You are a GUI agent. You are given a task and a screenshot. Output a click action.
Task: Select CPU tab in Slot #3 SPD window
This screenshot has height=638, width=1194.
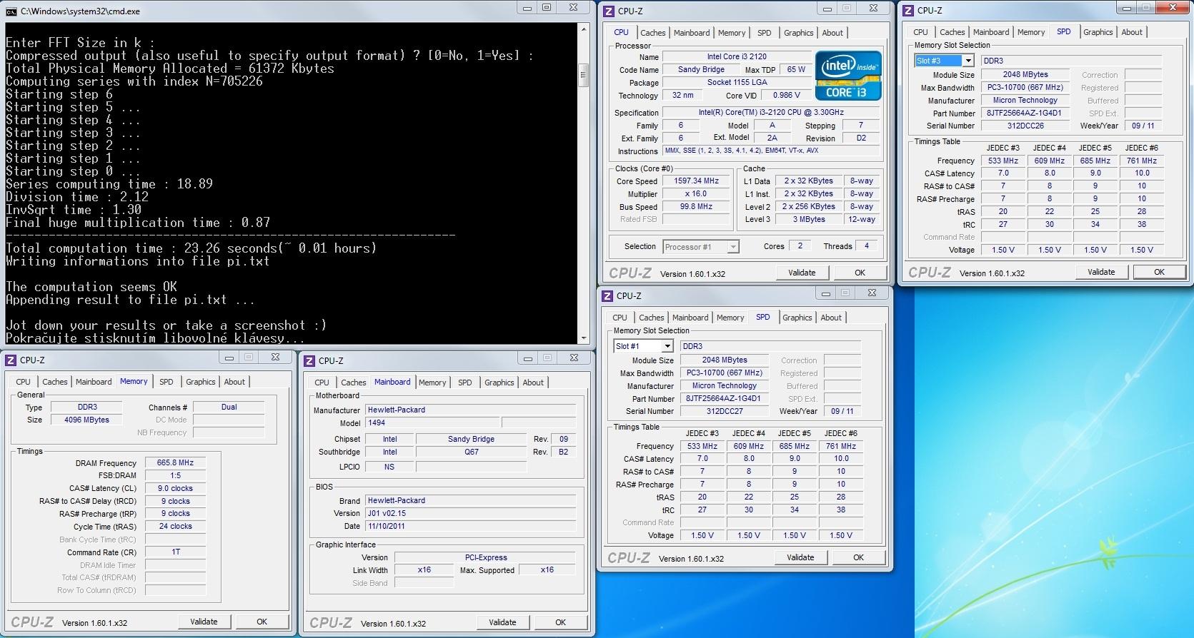[920, 32]
